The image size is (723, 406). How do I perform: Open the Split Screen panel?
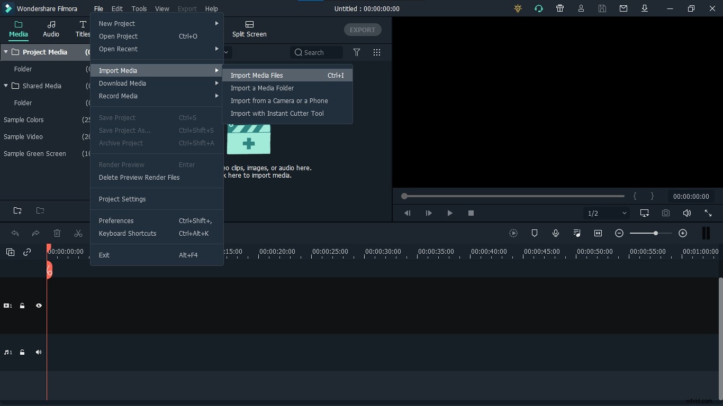[249, 30]
